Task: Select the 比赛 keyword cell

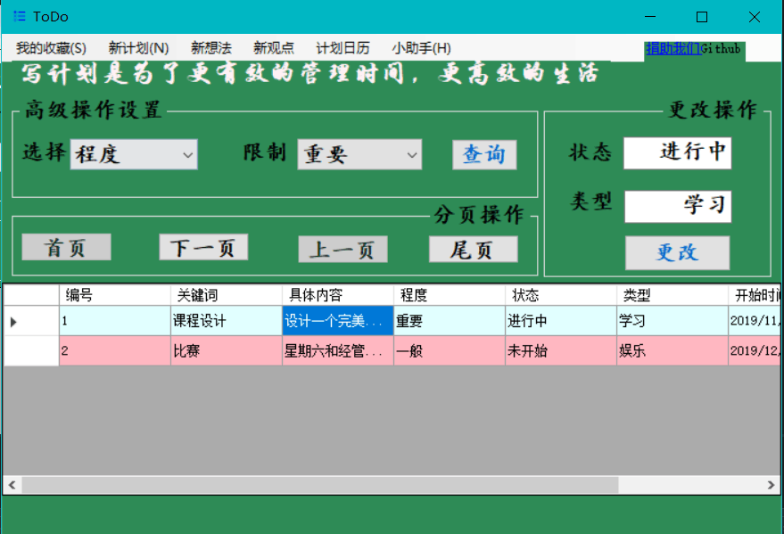Action: 227,350
